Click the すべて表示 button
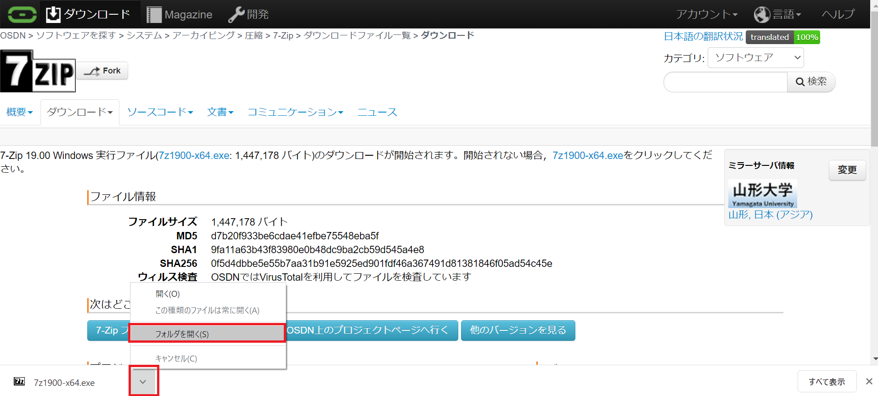Viewport: 878px width, 396px height. pyautogui.click(x=827, y=382)
